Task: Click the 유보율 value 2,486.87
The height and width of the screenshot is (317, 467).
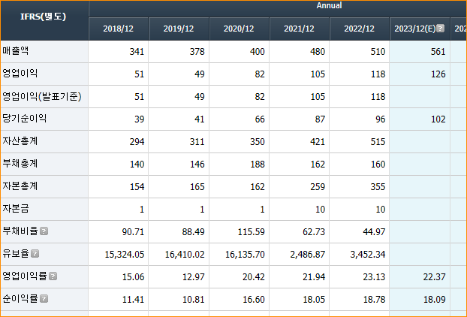Action: click(x=308, y=255)
